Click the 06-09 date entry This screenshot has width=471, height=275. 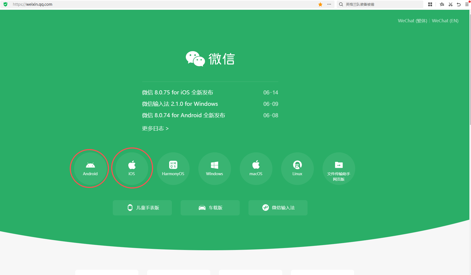point(271,104)
